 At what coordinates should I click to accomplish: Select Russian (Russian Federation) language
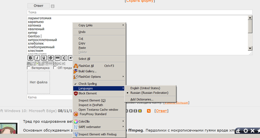click(150, 93)
